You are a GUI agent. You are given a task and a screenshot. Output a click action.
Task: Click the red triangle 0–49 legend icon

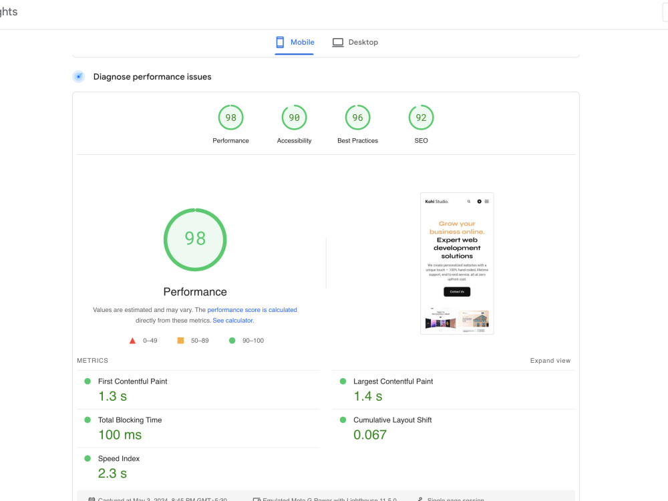tap(132, 341)
